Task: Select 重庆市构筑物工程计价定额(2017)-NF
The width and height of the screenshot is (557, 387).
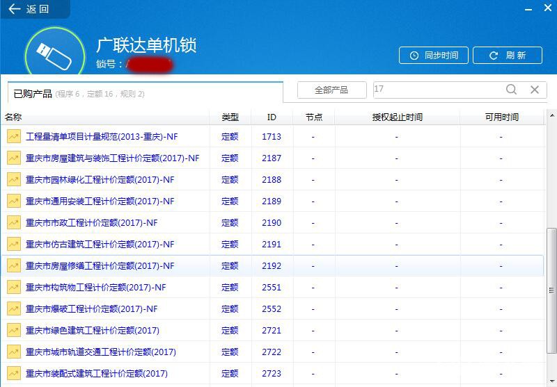Action: 95,288
